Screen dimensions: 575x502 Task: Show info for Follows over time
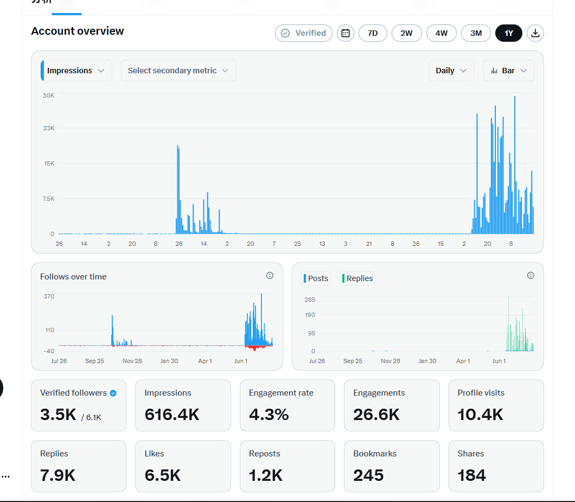[270, 276]
